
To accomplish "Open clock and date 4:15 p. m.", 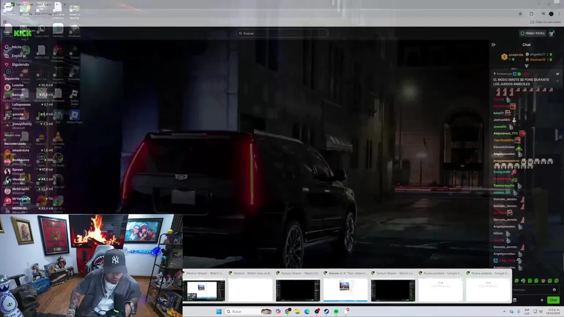I will coord(553,312).
